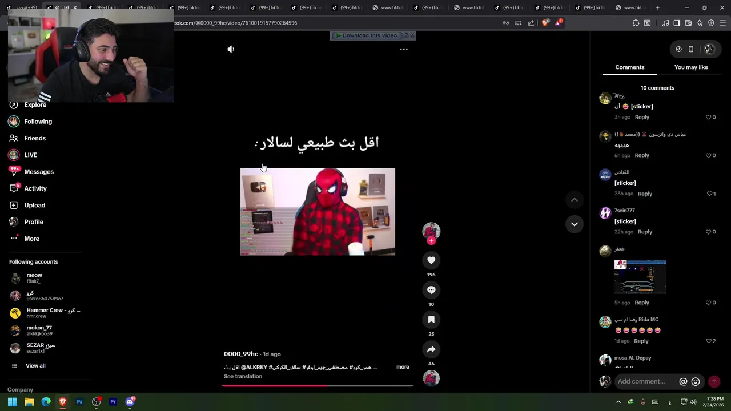Open Brave VPN shield icon

pos(711,23)
